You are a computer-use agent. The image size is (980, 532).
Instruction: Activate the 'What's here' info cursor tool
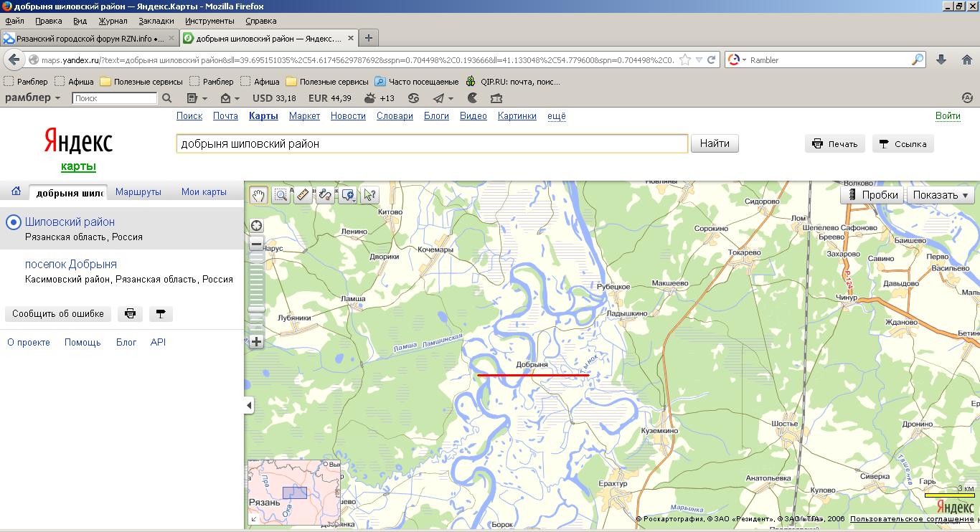click(369, 194)
